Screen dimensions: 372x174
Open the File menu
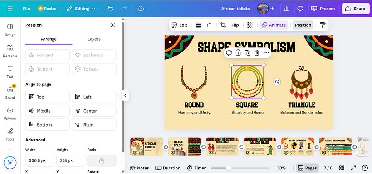click(x=26, y=9)
